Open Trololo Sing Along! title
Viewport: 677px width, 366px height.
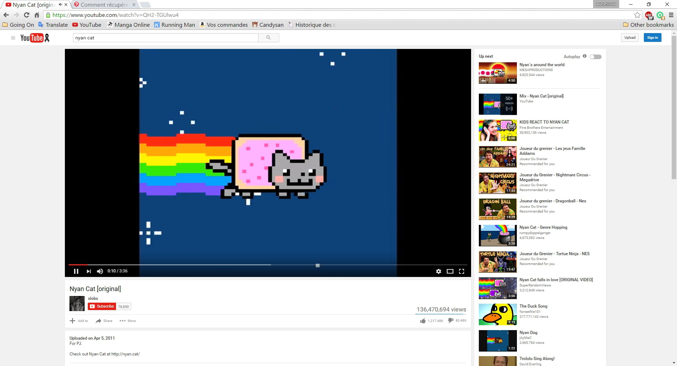[x=537, y=359]
